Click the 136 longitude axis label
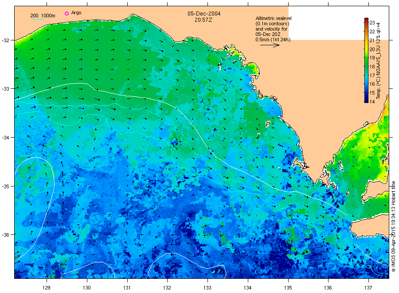Image resolution: width=399 pixels, height=293 pixels. coord(328,288)
